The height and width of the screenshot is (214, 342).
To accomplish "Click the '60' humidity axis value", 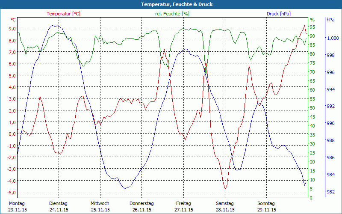I will click(x=313, y=90).
